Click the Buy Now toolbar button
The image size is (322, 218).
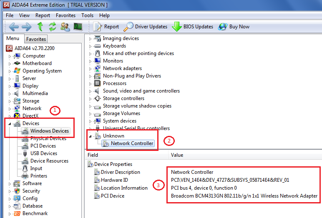[x=234, y=27]
